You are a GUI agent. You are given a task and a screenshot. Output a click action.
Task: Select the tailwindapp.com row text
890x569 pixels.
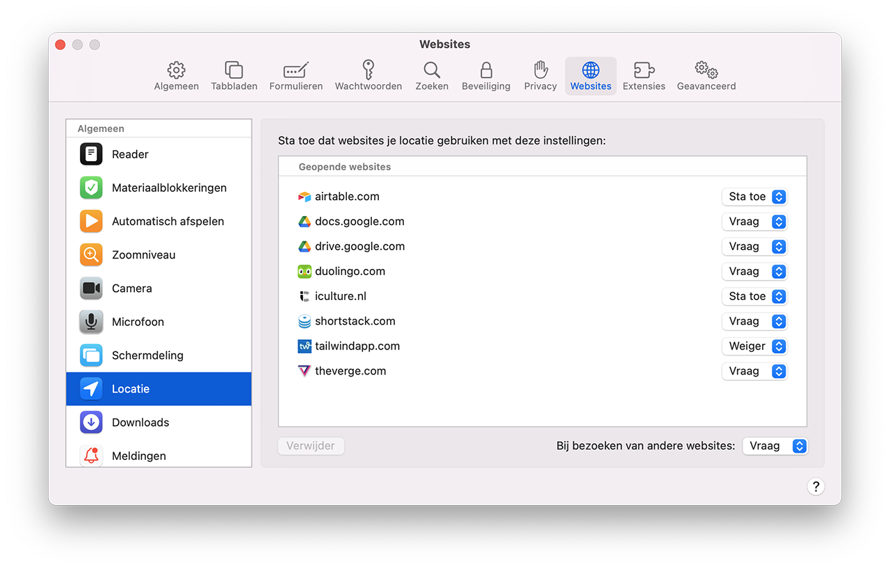tap(357, 346)
